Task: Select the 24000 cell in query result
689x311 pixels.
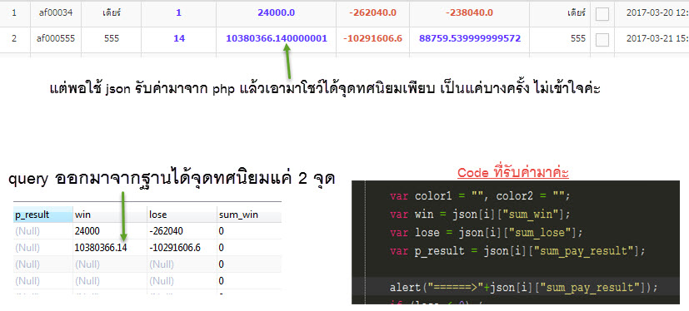Action: coord(110,231)
